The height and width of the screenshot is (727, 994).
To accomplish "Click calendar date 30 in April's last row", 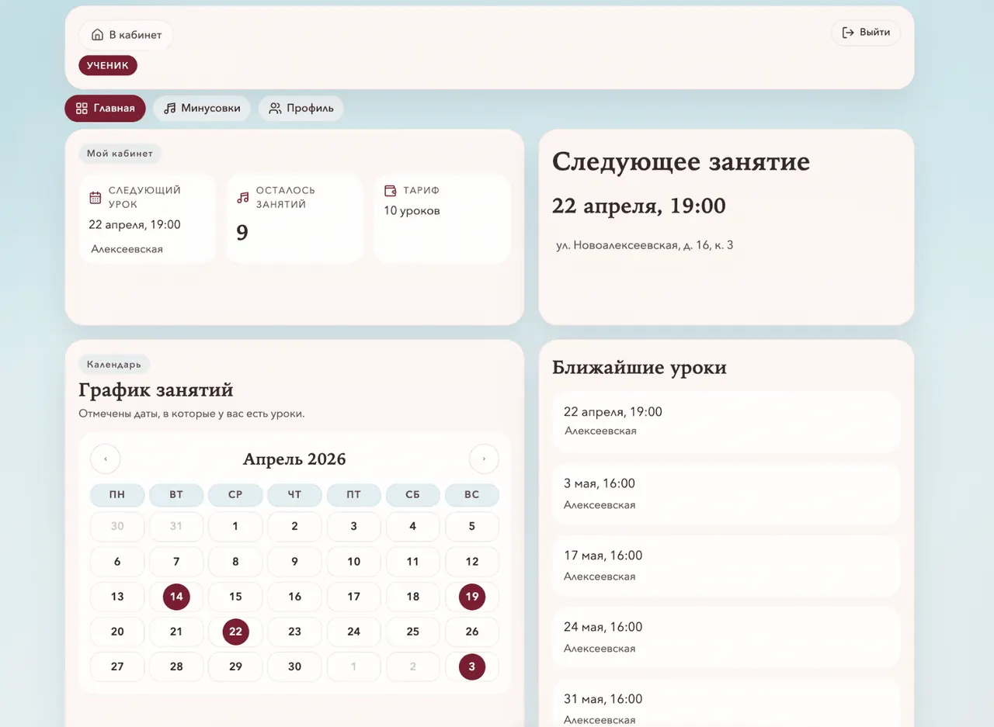I will coord(294,666).
